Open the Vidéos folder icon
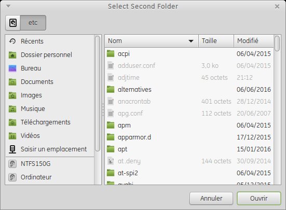The image size is (286, 210). [x=12, y=136]
